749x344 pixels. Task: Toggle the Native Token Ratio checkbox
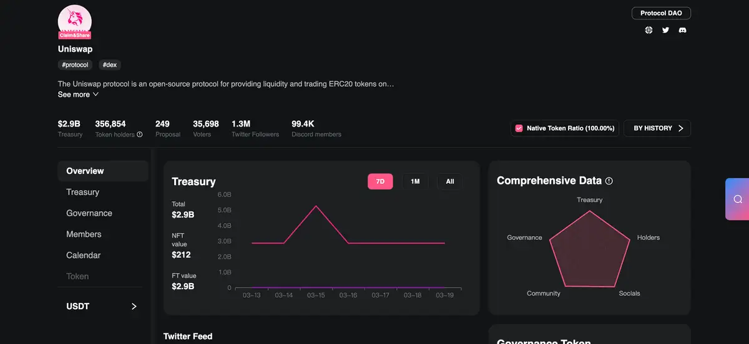pyautogui.click(x=519, y=128)
